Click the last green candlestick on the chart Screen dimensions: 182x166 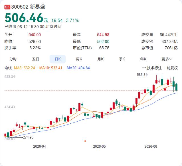[177, 87]
